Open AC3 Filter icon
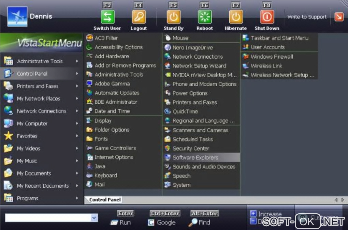The height and width of the screenshot is (230, 348). [89, 38]
